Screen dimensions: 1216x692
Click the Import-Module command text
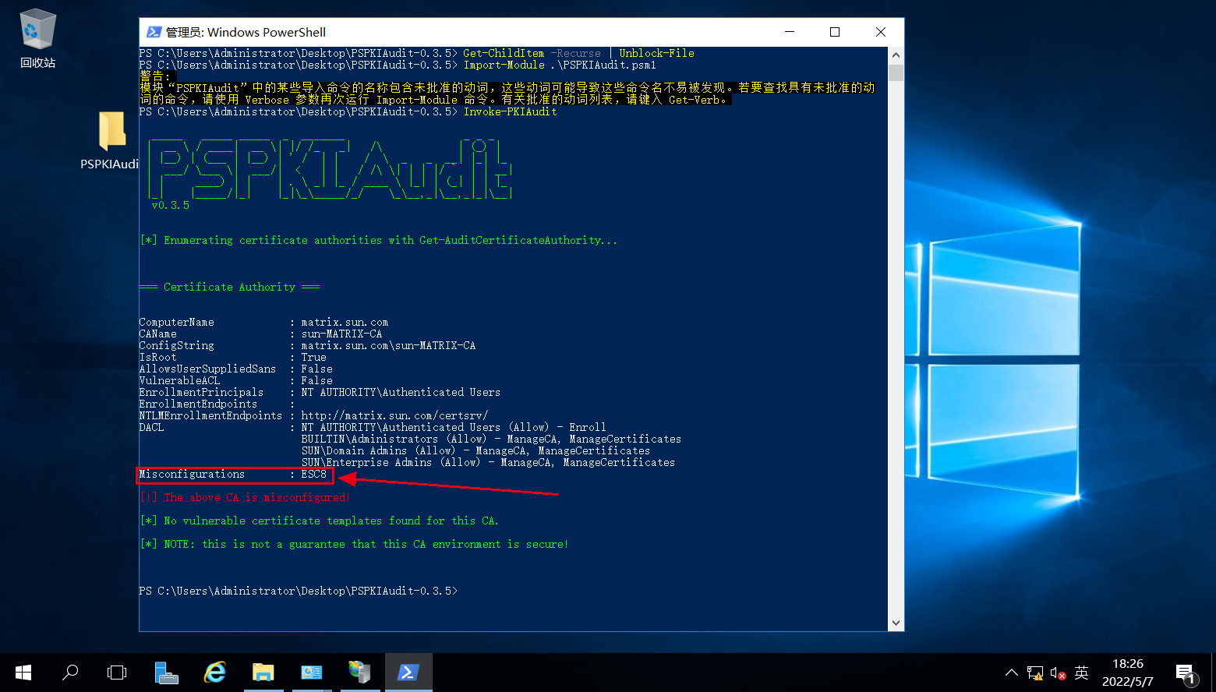[x=504, y=65]
